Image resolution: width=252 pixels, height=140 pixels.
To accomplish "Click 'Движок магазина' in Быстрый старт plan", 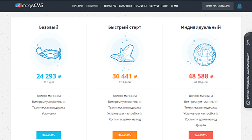I will tap(125, 96).
